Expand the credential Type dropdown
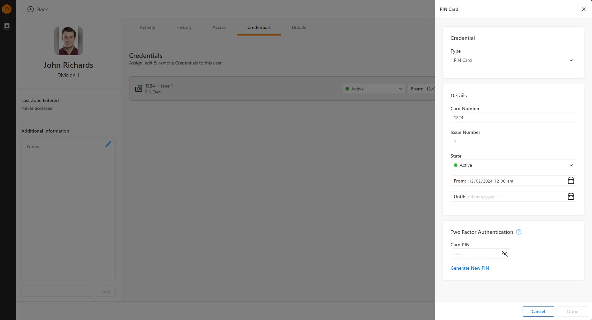The height and width of the screenshot is (320, 592). 513,60
